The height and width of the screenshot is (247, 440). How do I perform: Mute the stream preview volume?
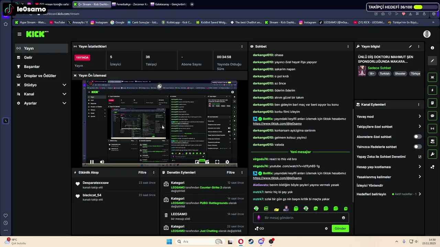point(102,162)
